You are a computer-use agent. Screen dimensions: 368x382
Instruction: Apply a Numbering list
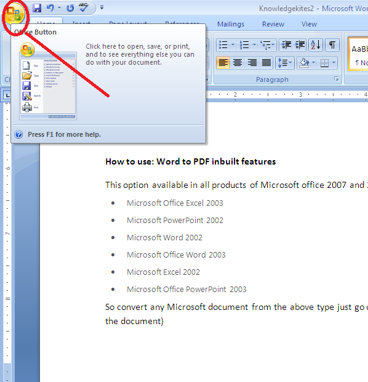coord(244,45)
